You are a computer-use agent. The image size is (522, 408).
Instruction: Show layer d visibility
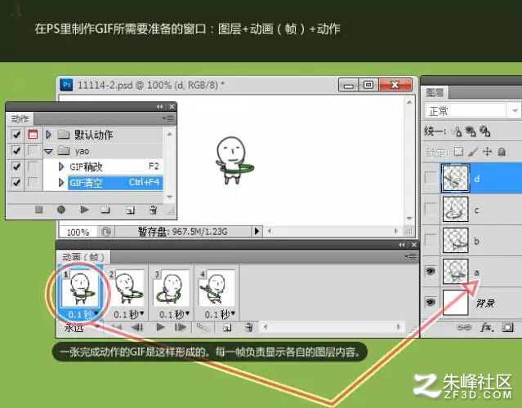(x=431, y=178)
